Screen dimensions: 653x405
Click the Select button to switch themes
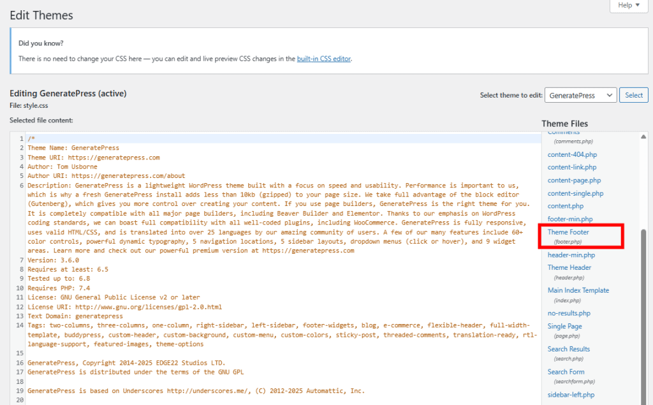tap(633, 94)
